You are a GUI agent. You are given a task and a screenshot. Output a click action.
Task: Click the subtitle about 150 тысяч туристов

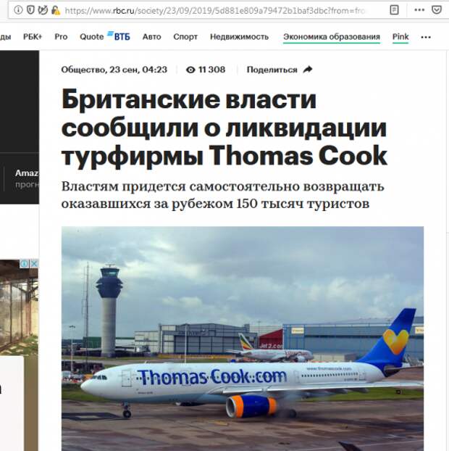pos(222,195)
